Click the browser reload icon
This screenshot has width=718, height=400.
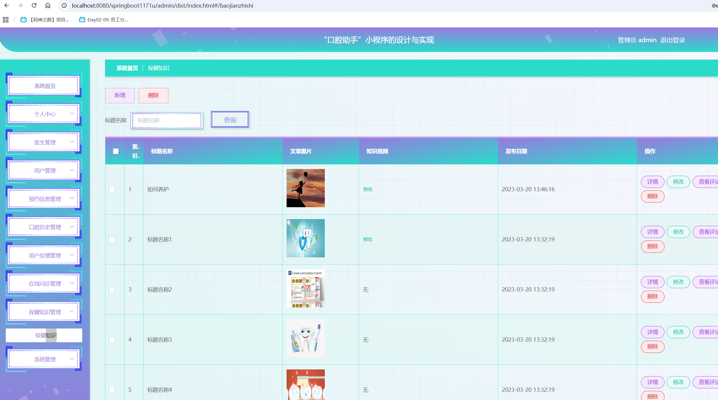coord(34,6)
